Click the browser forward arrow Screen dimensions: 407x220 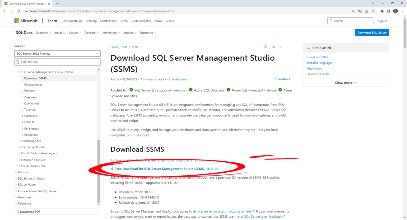click(11, 11)
